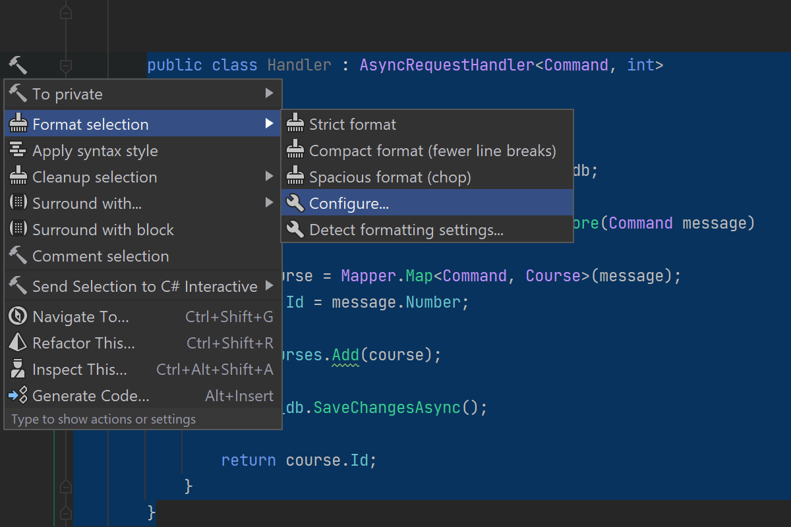This screenshot has height=527, width=791.
Task: Click the Course type inside Map generic arguments
Action: [x=553, y=275]
